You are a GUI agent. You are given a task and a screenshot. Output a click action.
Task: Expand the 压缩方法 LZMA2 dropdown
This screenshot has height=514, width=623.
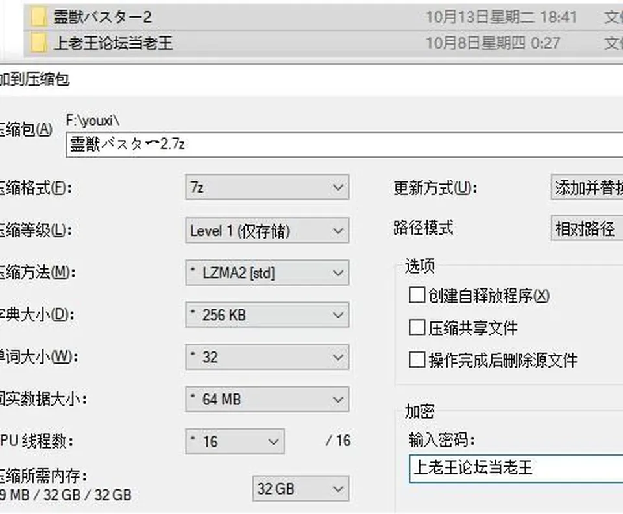[267, 273]
